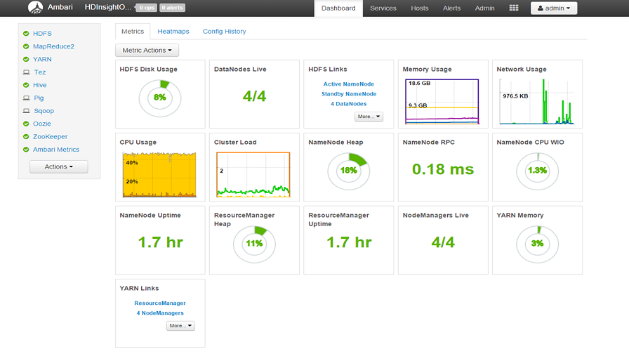Click the green status icon beside ZooKeeper

click(26, 137)
